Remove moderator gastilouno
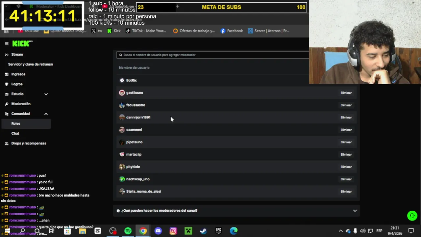Viewport: 421px width, 237px height. click(x=346, y=93)
